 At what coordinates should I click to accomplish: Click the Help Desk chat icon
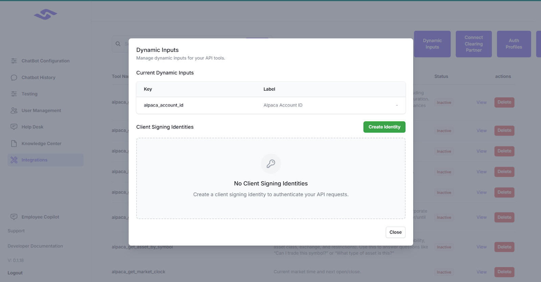[14, 127]
